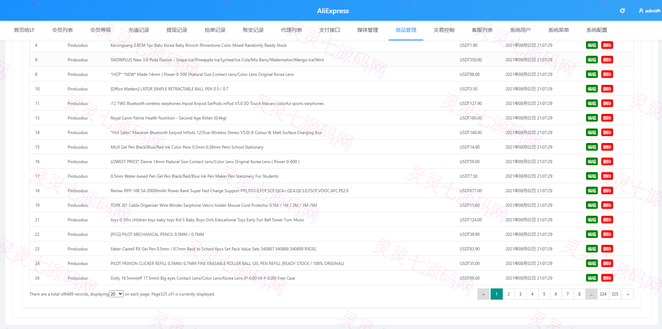Open 支付接口 in the navigation
The height and width of the screenshot is (329, 662).
tap(330, 30)
